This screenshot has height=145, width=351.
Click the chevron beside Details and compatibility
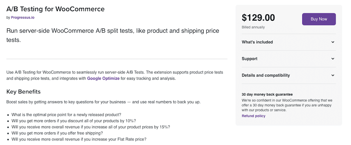(x=333, y=75)
